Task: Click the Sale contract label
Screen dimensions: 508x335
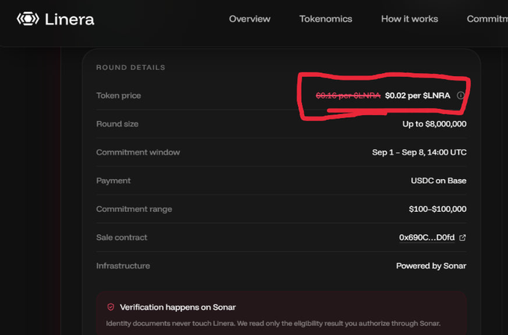Action: (122, 237)
